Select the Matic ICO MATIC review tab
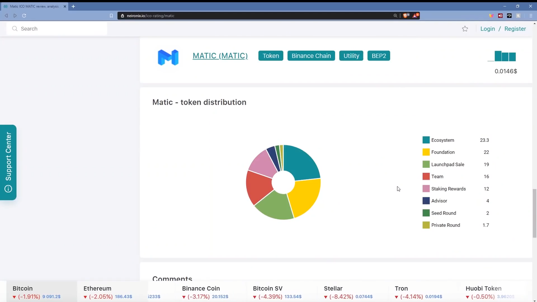537x302 pixels. tap(35, 6)
